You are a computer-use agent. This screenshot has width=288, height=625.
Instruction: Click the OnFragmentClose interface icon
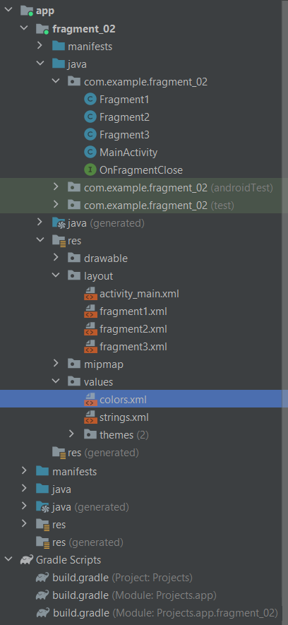coord(90,169)
